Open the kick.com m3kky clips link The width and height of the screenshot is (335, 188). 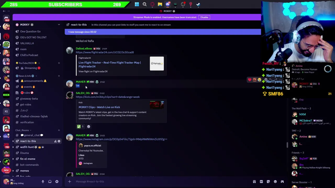[108, 97]
